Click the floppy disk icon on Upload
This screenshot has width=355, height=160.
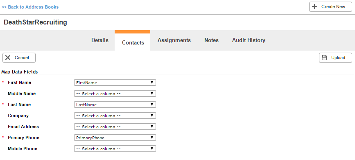[x=324, y=58]
